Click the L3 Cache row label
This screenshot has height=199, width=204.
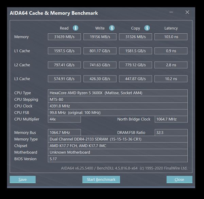click(x=22, y=79)
